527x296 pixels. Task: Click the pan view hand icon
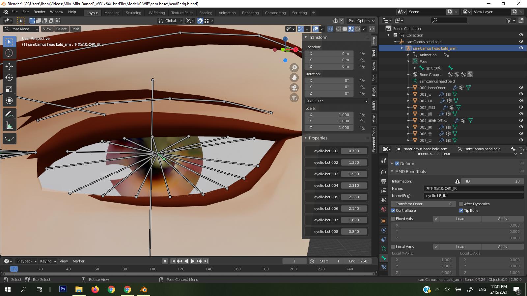[294, 78]
